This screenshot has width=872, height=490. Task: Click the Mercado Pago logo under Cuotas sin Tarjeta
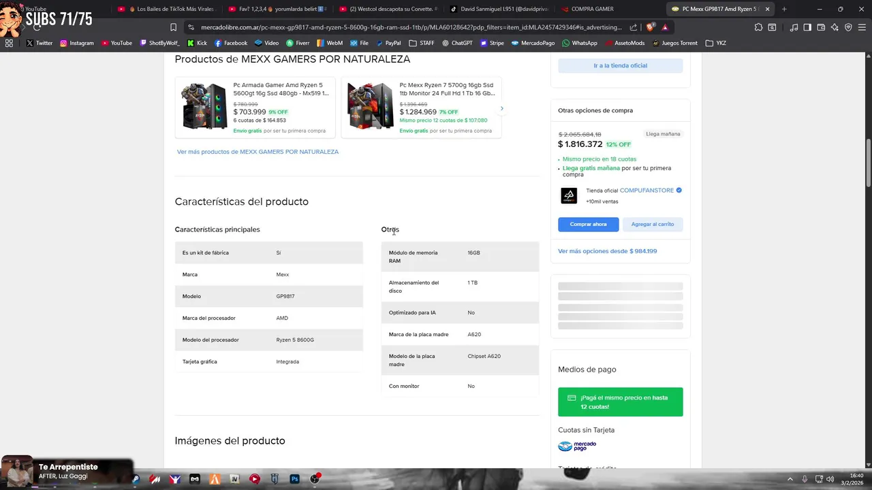point(577,446)
